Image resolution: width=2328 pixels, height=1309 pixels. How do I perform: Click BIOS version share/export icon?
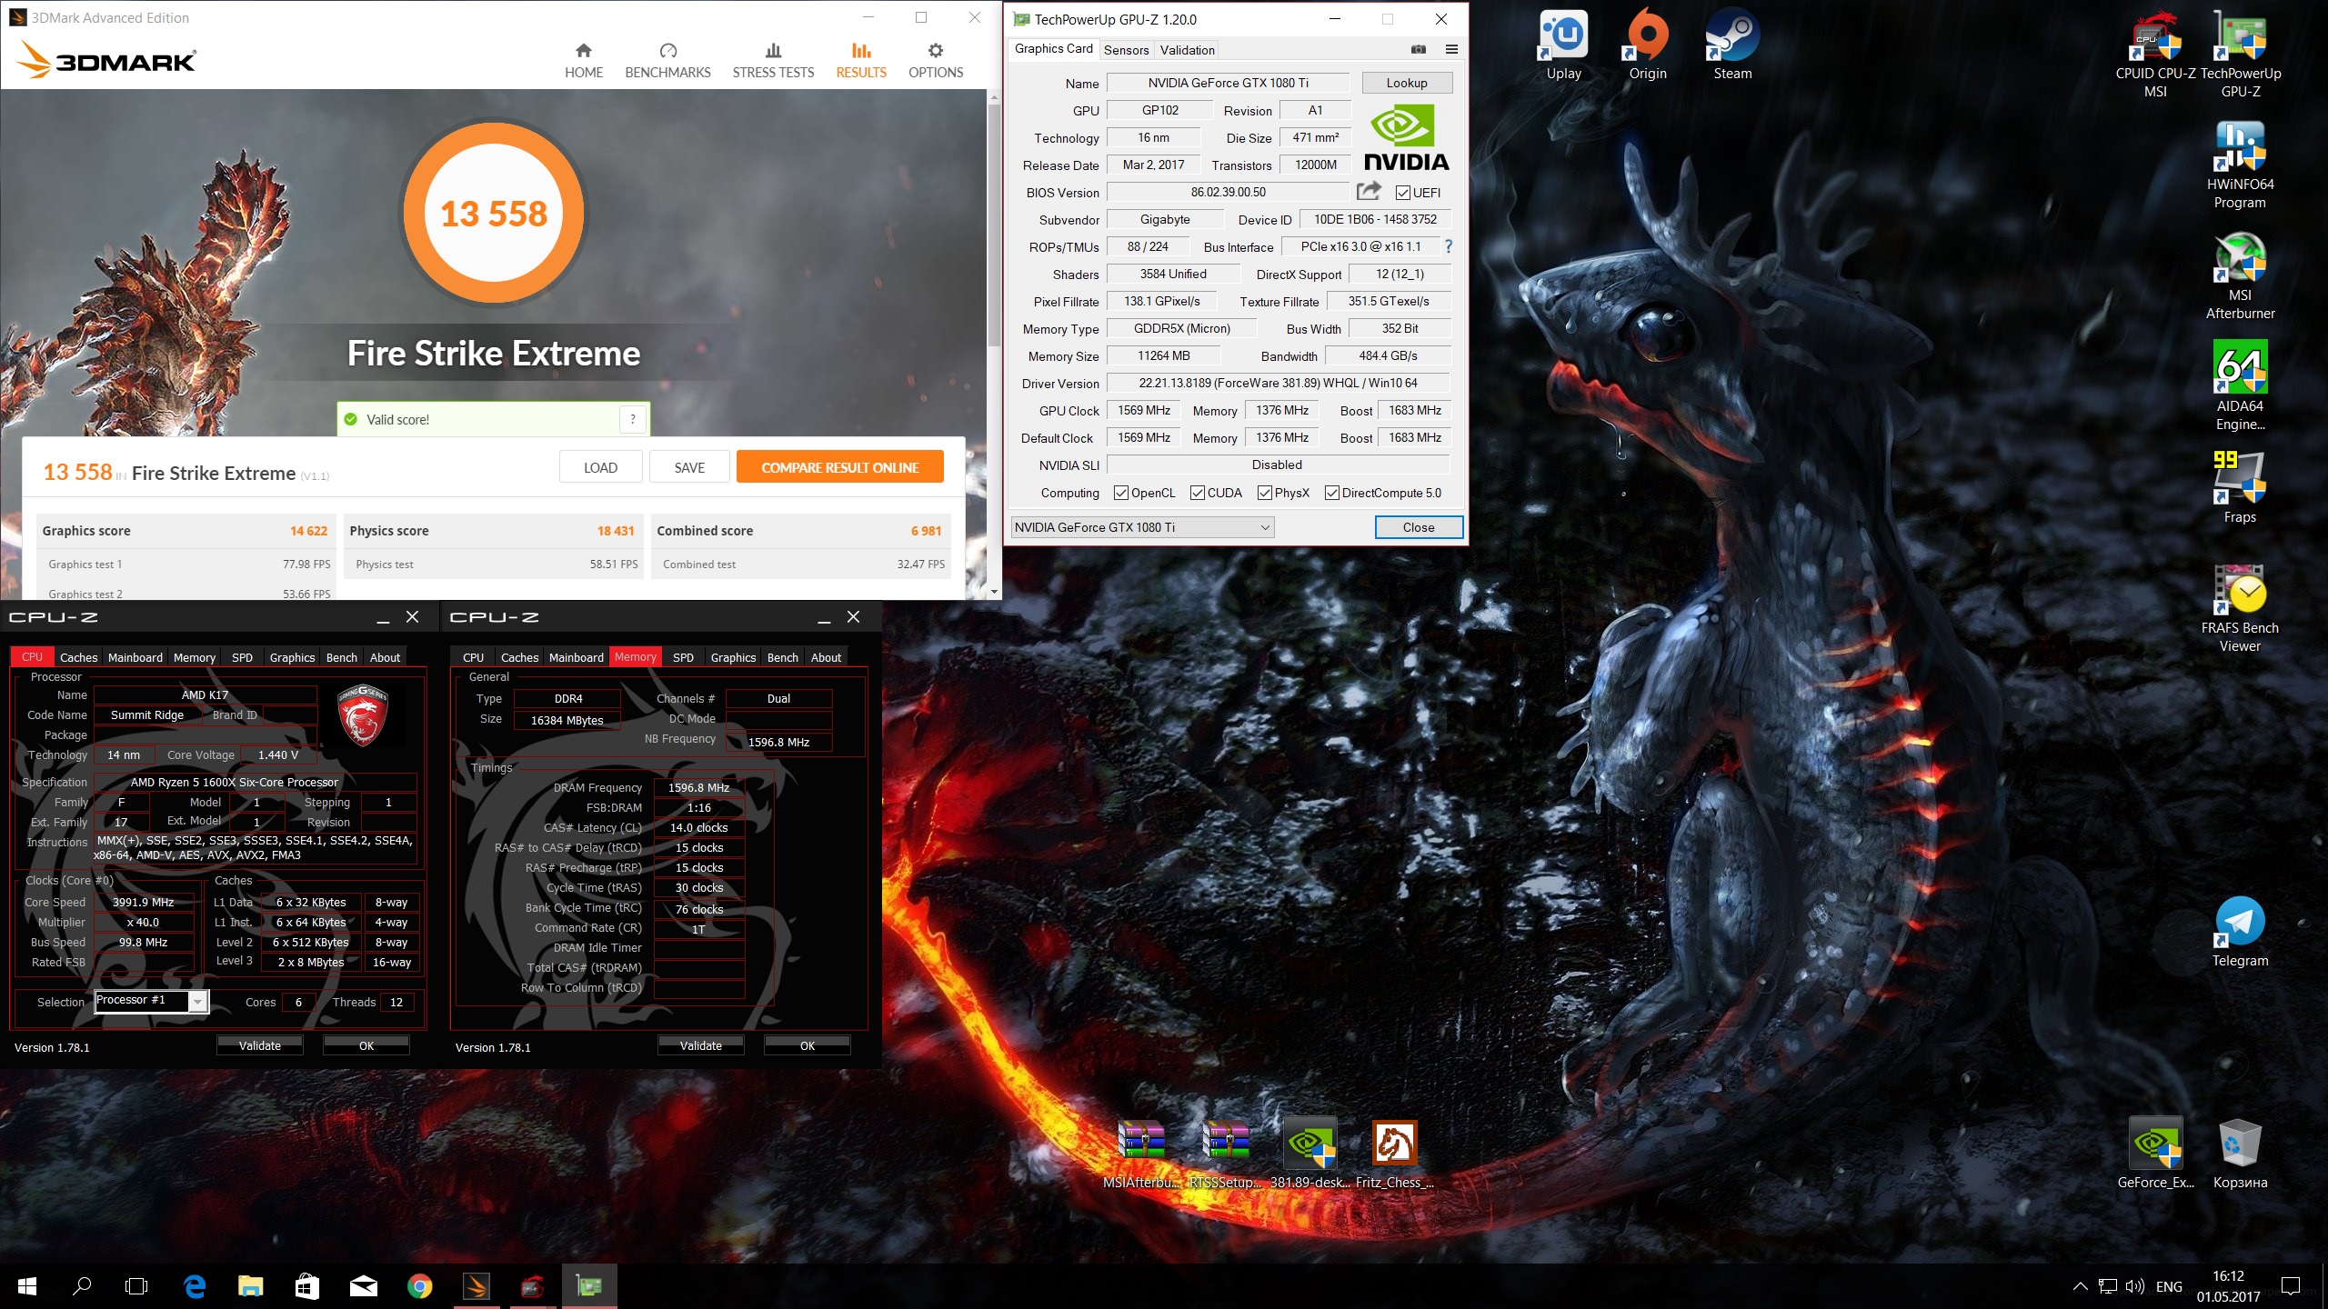pos(1368,191)
